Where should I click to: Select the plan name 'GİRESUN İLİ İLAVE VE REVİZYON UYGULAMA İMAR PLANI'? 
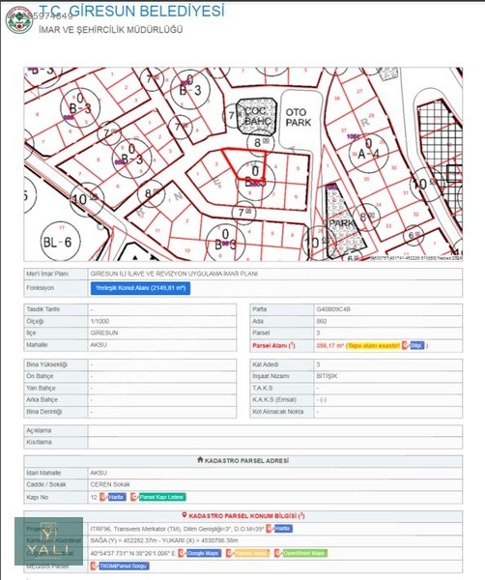[x=174, y=275]
